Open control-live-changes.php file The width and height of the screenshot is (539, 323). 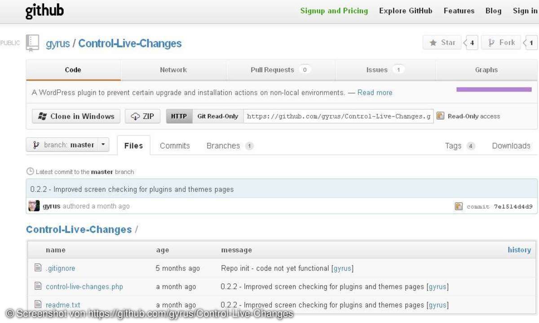point(84,287)
